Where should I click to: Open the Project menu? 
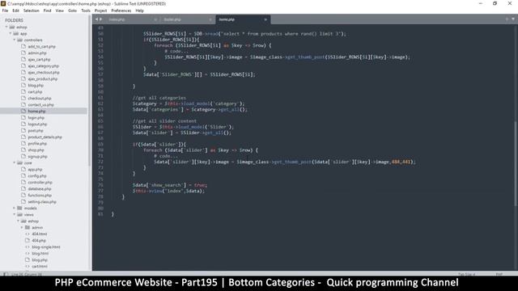pyautogui.click(x=100, y=11)
